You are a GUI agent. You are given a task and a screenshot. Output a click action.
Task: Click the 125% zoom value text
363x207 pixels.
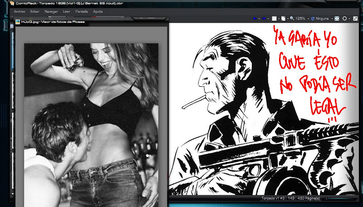[300, 19]
